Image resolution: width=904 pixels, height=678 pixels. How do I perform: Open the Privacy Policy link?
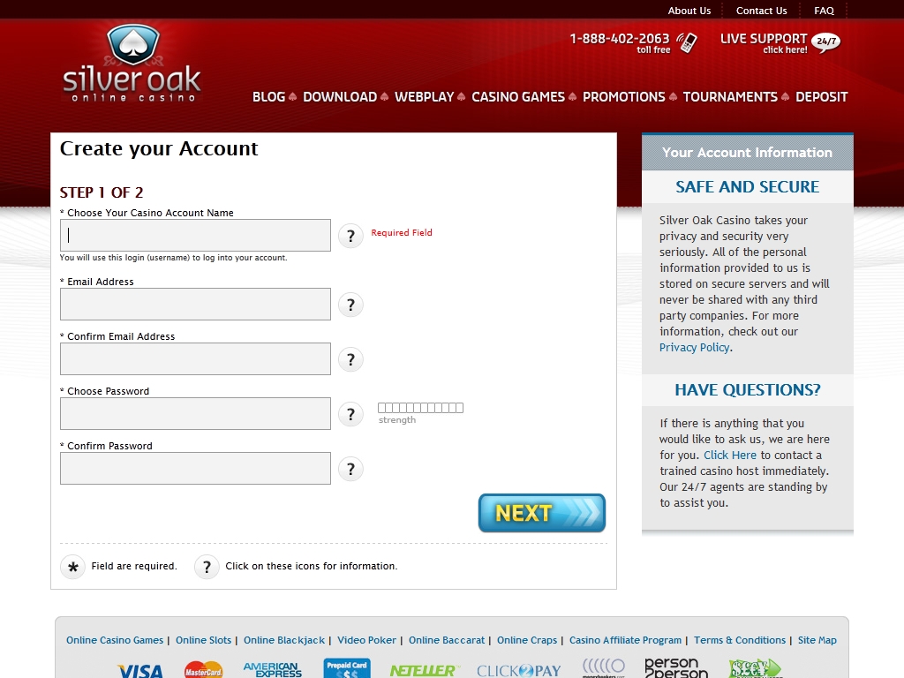pos(694,348)
